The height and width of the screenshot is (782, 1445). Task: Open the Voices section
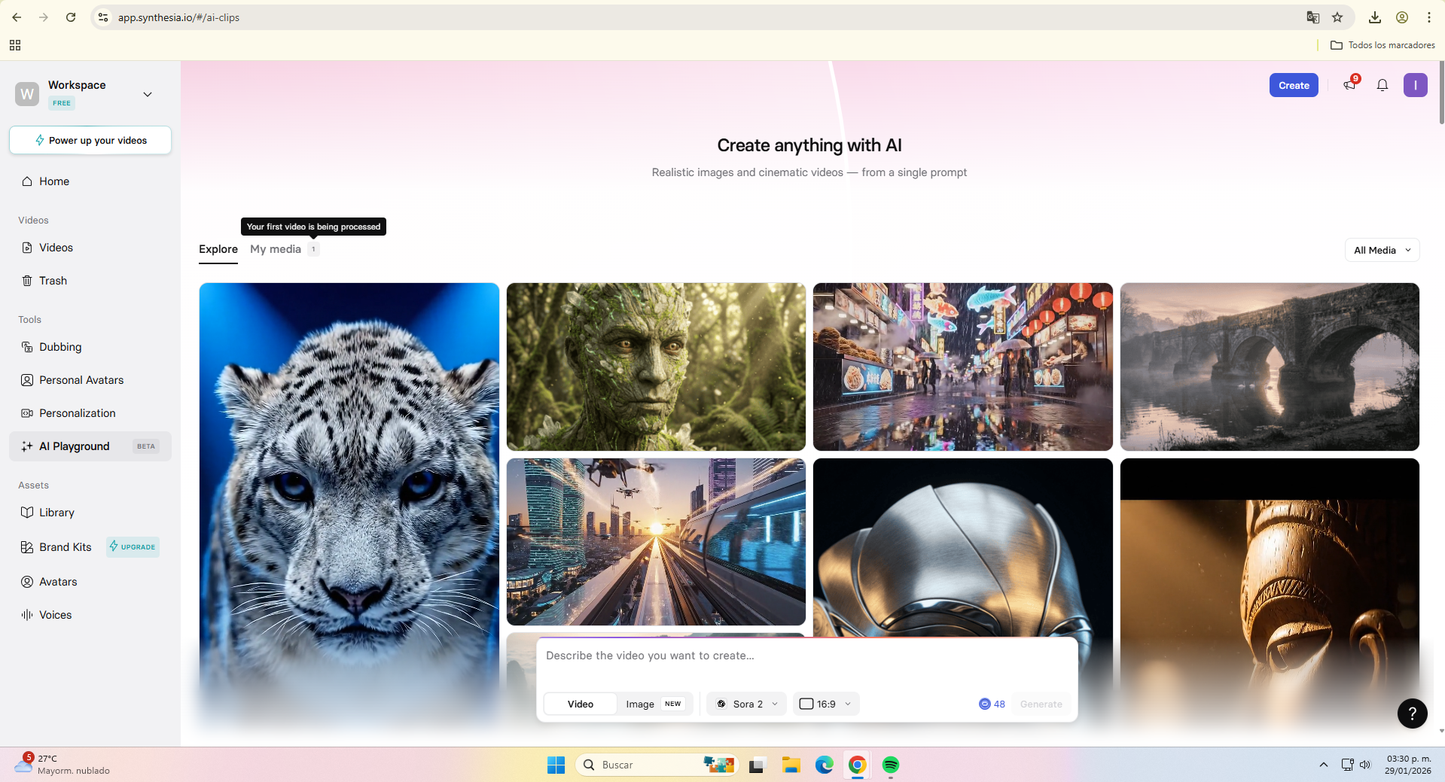point(55,615)
